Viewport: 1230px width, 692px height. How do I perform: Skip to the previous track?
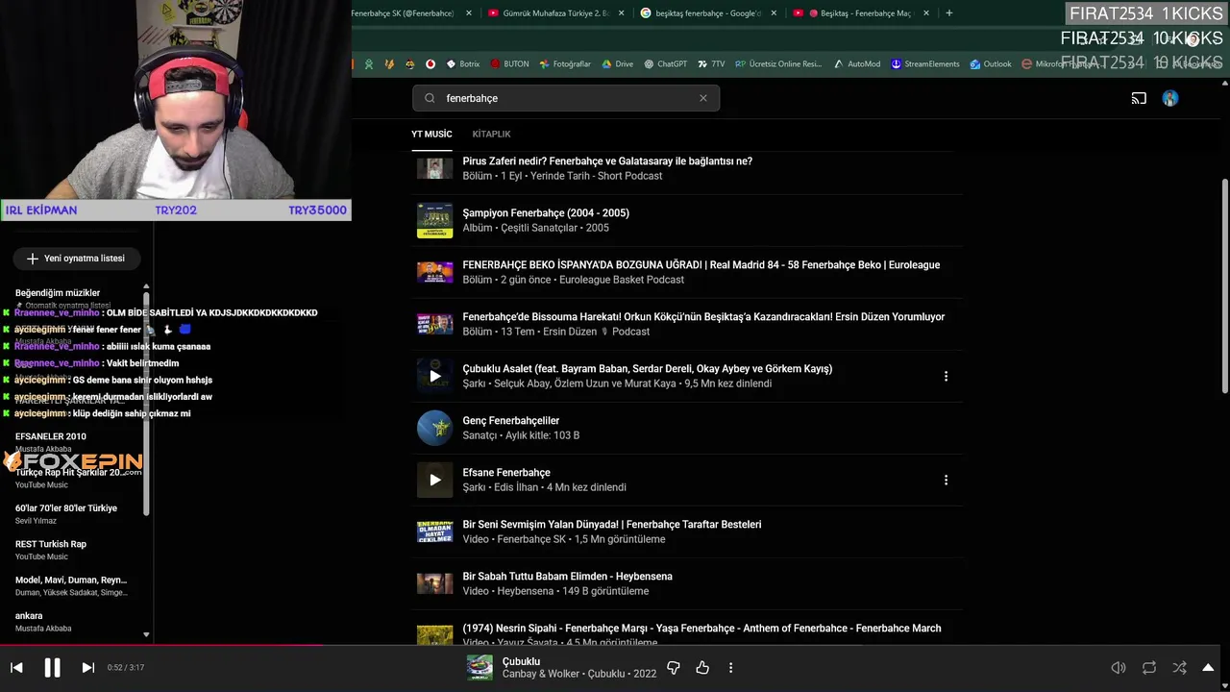pyautogui.click(x=16, y=667)
